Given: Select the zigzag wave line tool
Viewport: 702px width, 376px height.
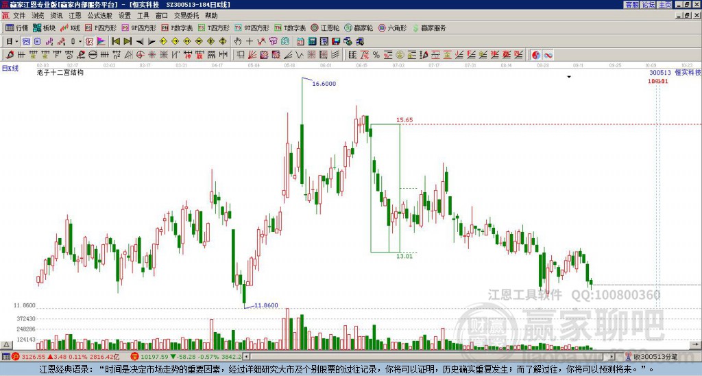Looking at the screenshot, I should tap(300, 55).
